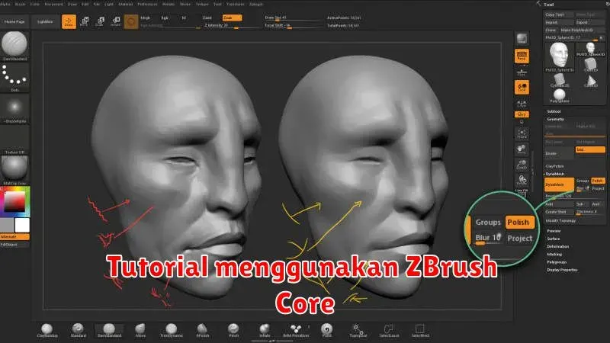Image resolution: width=610 pixels, height=343 pixels.
Task: Select the hPolish brush
Action: 202,331
